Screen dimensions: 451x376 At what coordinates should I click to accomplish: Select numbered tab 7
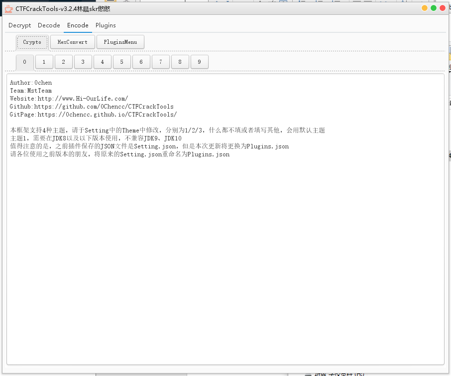pos(160,62)
